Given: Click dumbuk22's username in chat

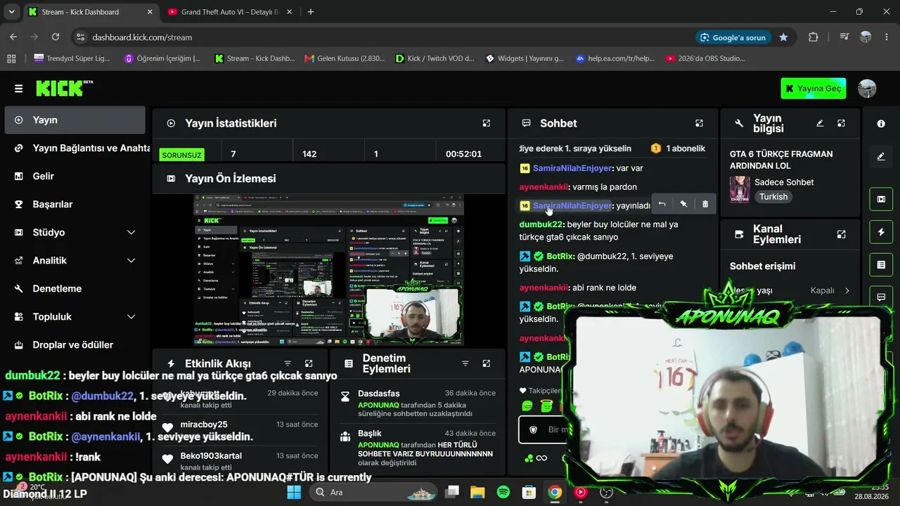Looking at the screenshot, I should [541, 224].
